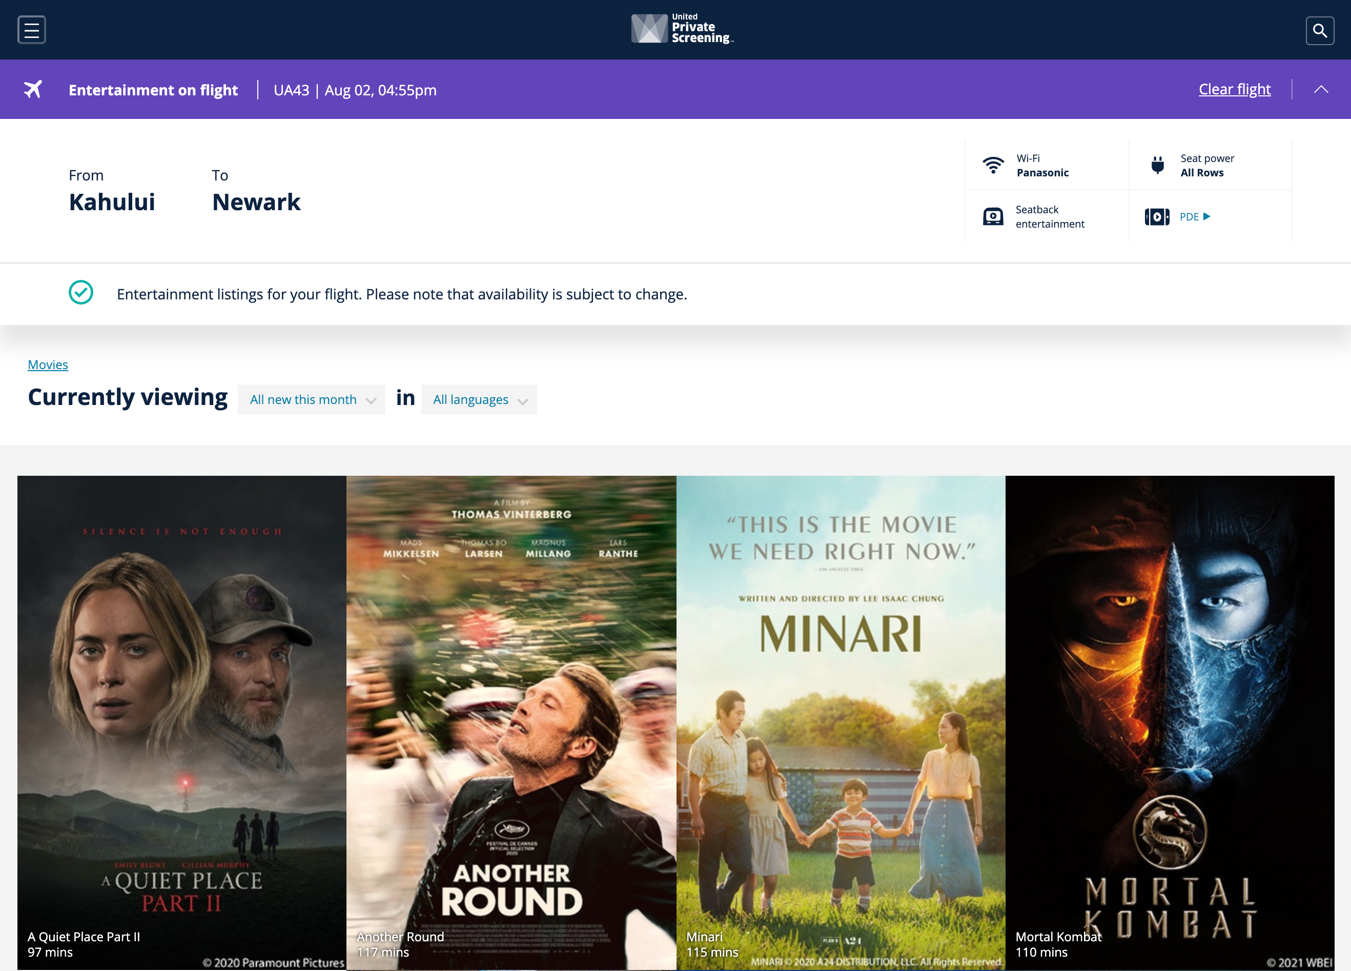
Task: Click the green availability checkmark icon
Action: pyautogui.click(x=81, y=293)
